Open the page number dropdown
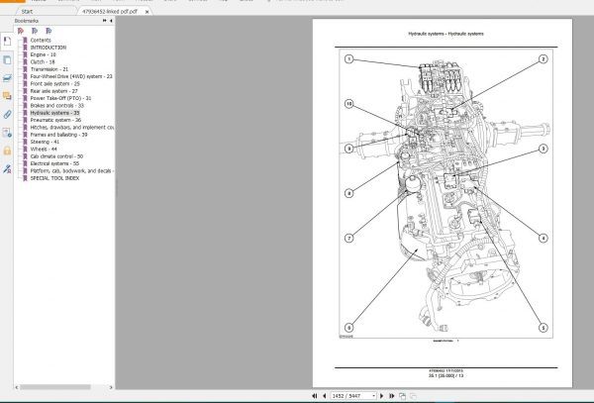The width and height of the screenshot is (594, 403). point(372,394)
